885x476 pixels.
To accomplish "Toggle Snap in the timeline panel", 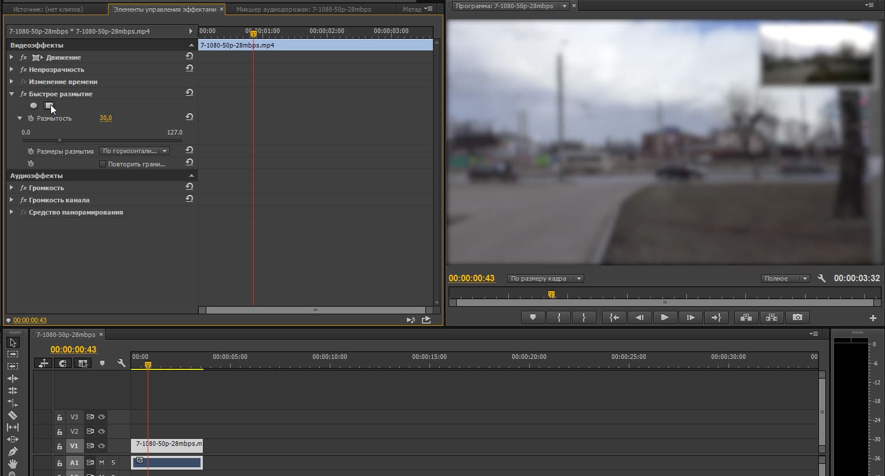I will [x=63, y=364].
